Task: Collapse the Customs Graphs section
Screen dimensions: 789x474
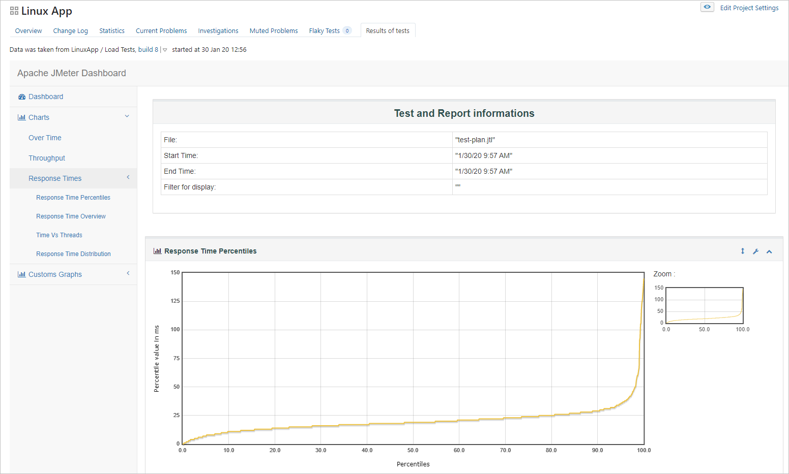Action: click(128, 273)
